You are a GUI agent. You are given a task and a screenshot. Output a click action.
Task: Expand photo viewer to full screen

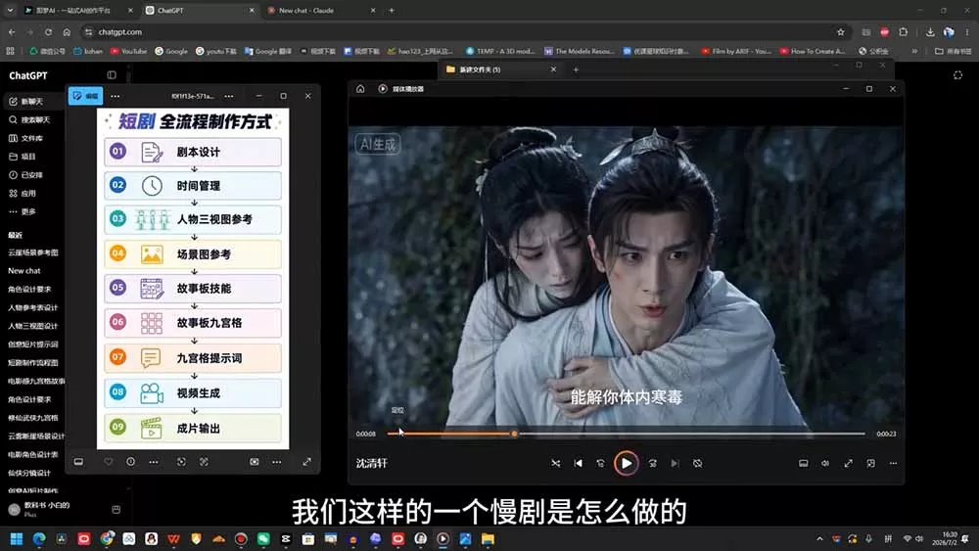tap(306, 462)
